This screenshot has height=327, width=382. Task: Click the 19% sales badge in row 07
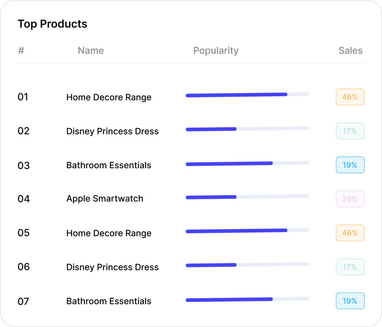click(x=350, y=301)
